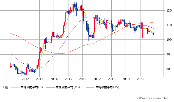
Task: Click the 2019 year label on x-axis
Action: pyautogui.click(x=126, y=79)
